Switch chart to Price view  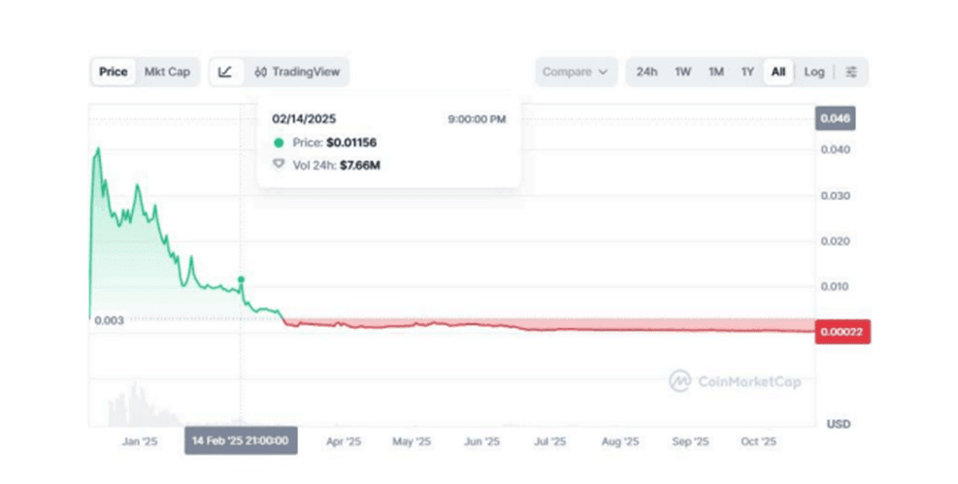[x=114, y=72]
